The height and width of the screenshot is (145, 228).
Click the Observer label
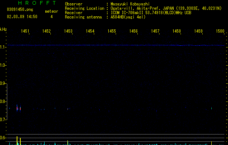[74, 4]
